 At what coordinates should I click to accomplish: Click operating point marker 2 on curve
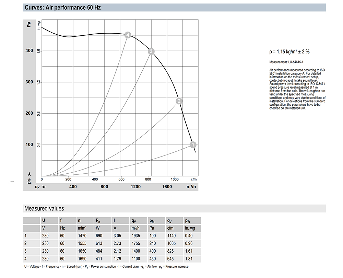pyautogui.click(x=179, y=101)
